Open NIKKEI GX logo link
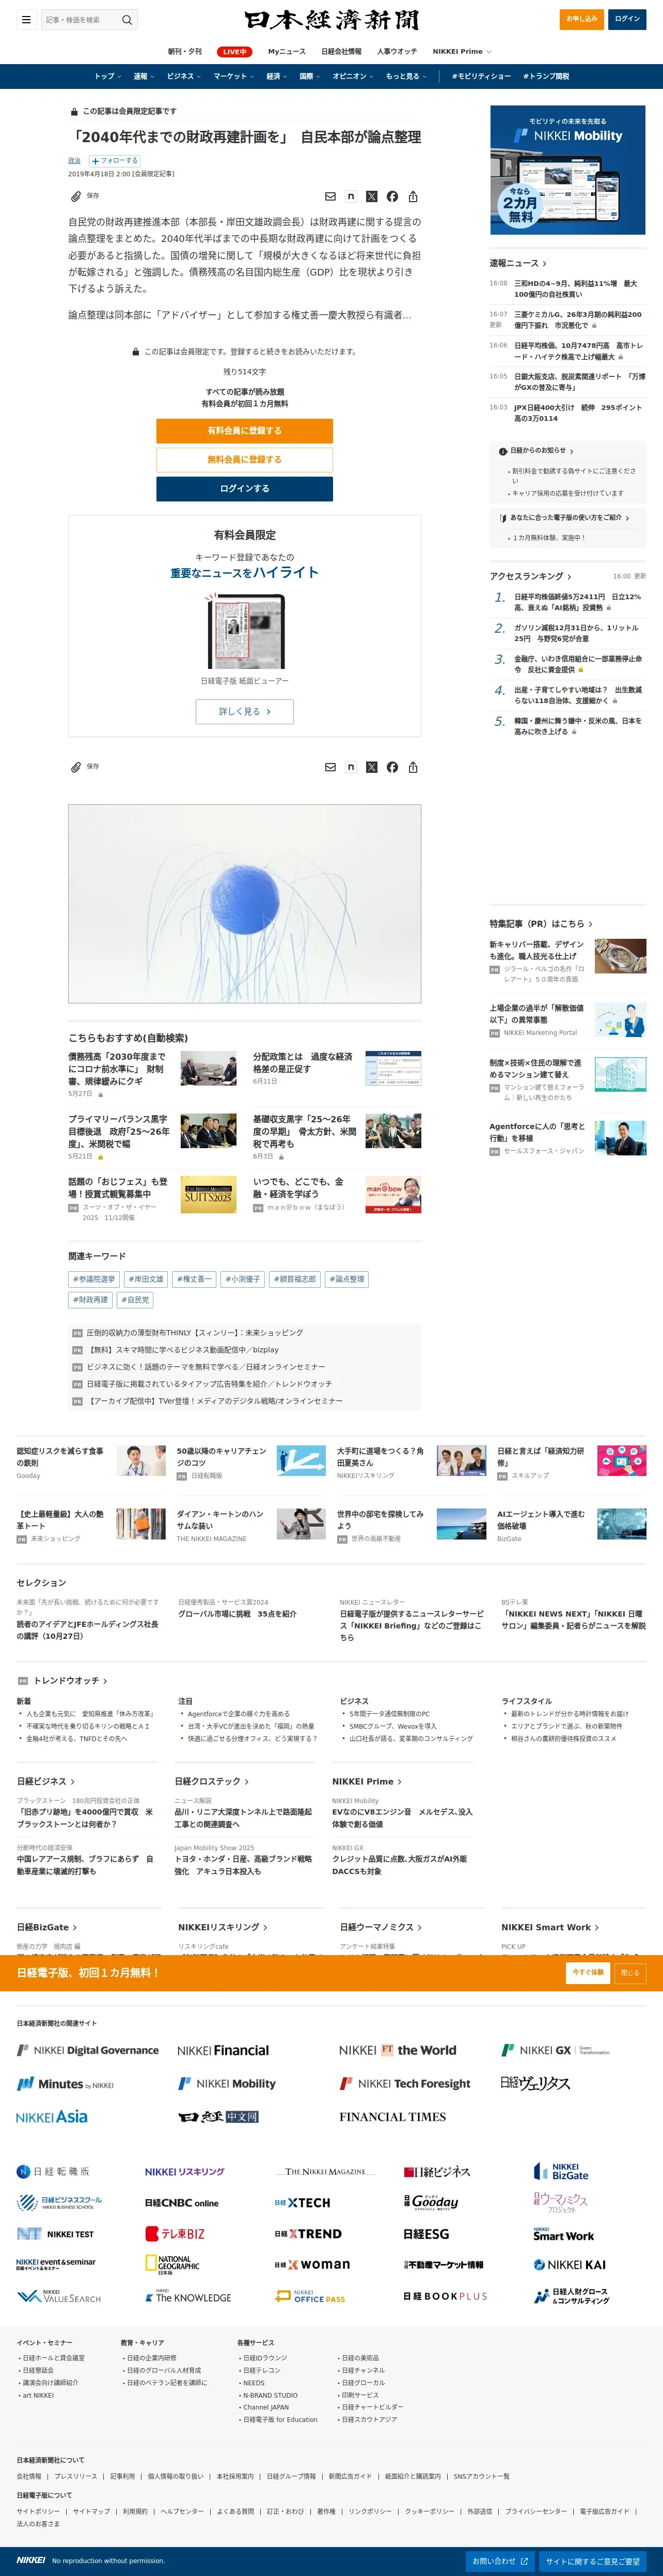This screenshot has height=2576, width=663. tap(554, 2050)
